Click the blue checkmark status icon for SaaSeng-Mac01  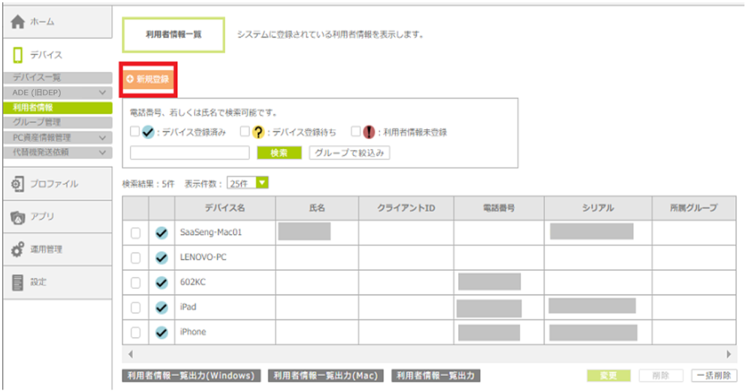click(x=161, y=233)
